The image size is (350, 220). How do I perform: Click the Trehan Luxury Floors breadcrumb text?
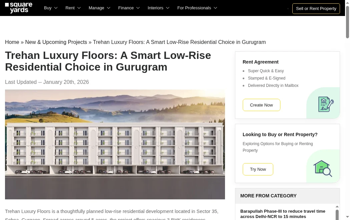[x=179, y=42]
